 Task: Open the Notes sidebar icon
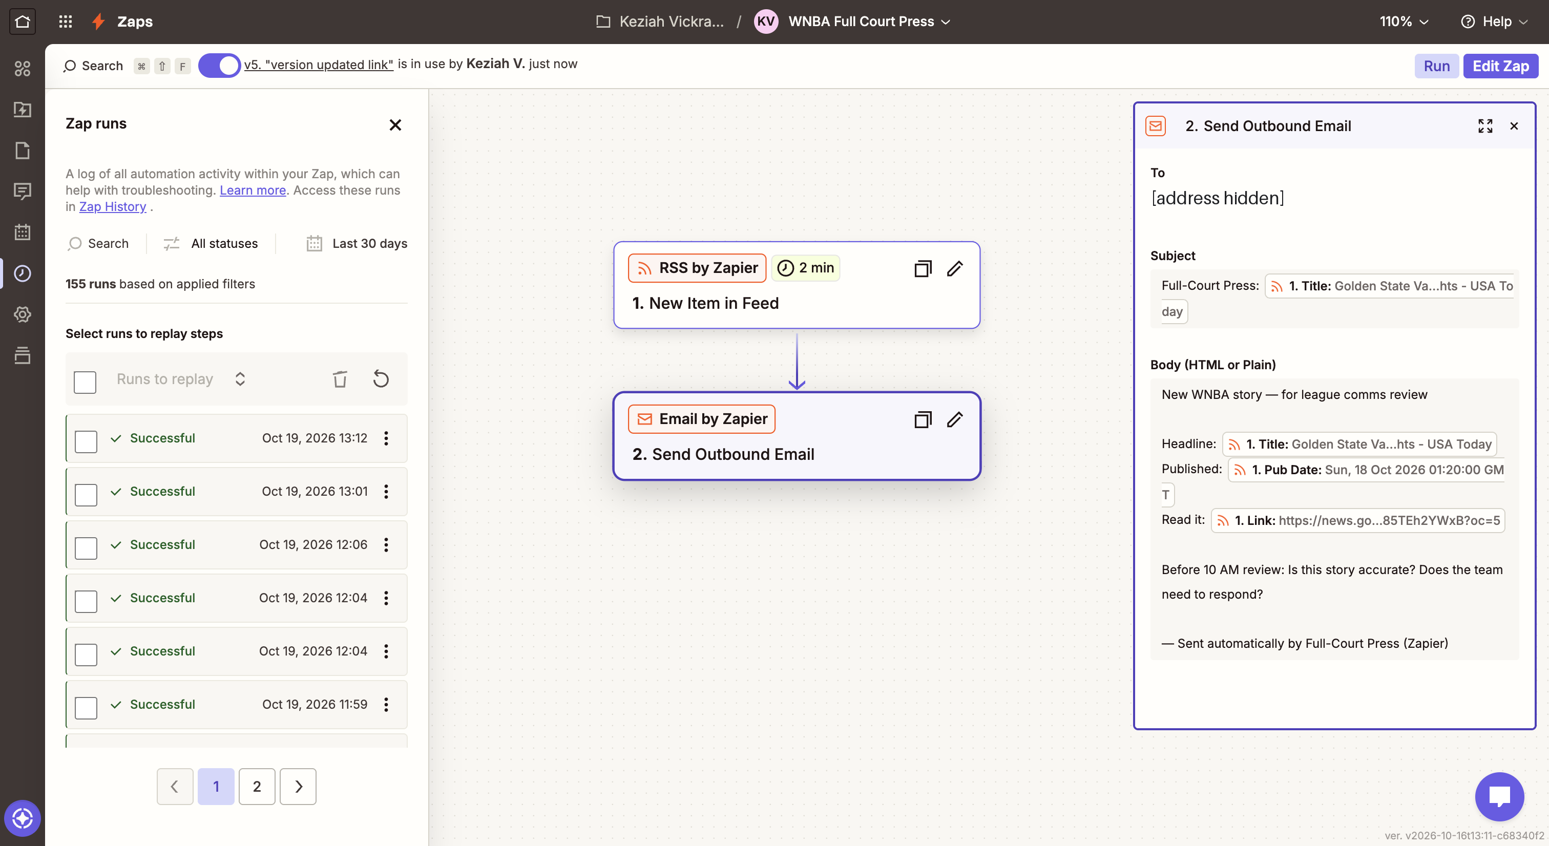[x=22, y=151]
